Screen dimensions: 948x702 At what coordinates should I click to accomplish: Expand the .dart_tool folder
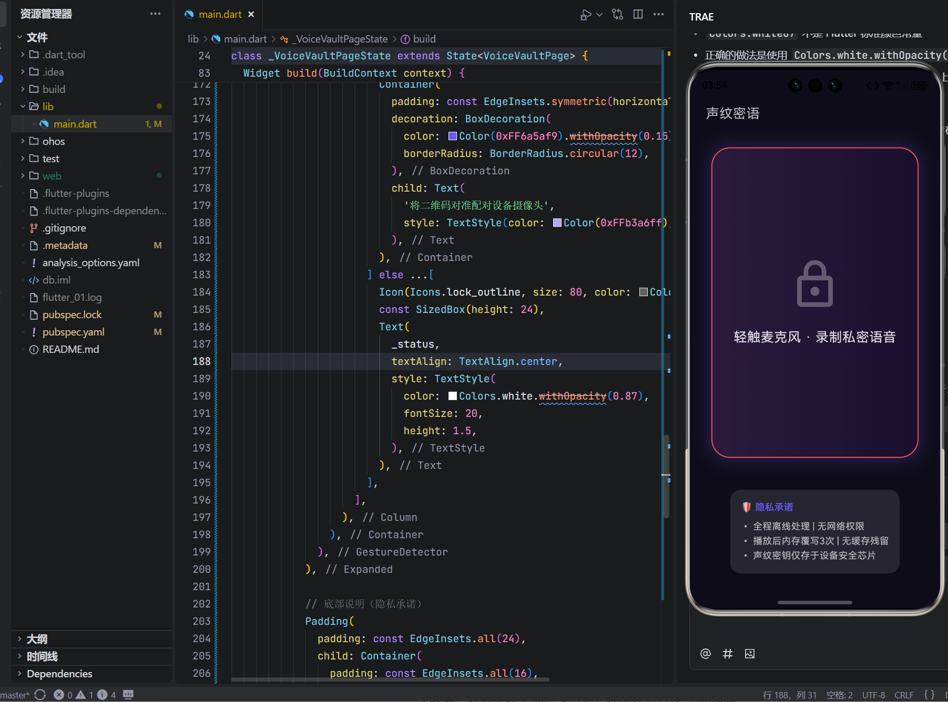tap(23, 55)
